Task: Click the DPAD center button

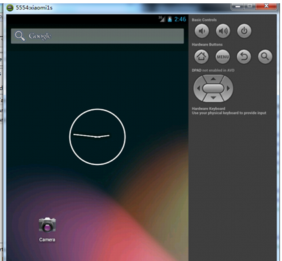Action: tap(213, 88)
